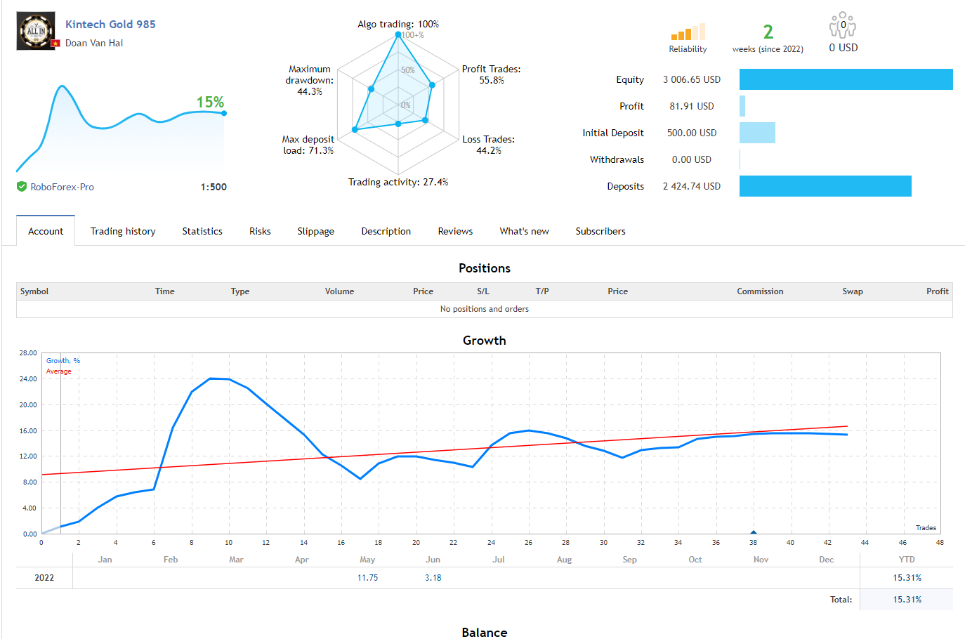This screenshot has width=965, height=639.
Task: Click the YTD column header
Action: tap(907, 560)
